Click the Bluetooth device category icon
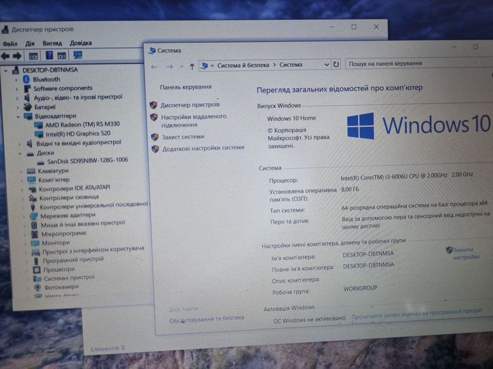This screenshot has height=369, width=493. (26, 79)
